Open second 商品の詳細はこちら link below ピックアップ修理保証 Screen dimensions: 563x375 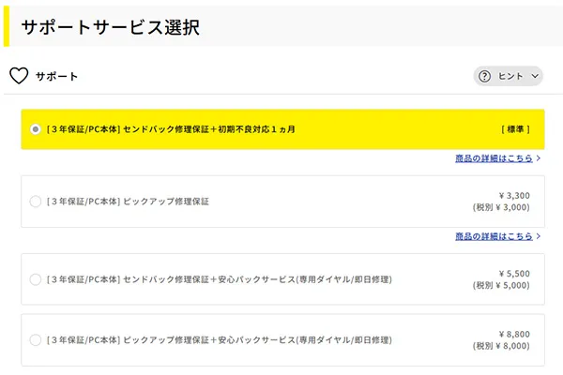(x=493, y=236)
